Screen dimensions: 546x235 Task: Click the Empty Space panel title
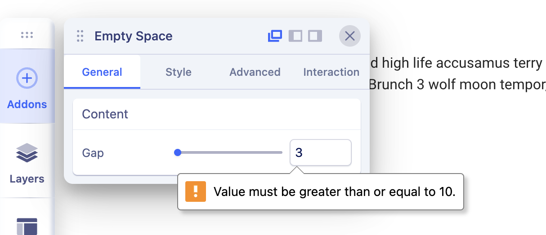coord(133,36)
